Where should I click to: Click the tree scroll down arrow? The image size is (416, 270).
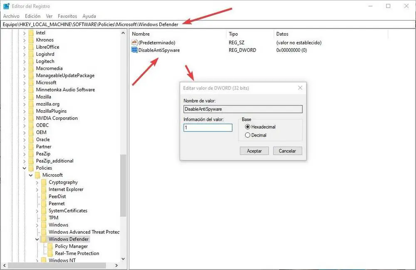click(123, 259)
